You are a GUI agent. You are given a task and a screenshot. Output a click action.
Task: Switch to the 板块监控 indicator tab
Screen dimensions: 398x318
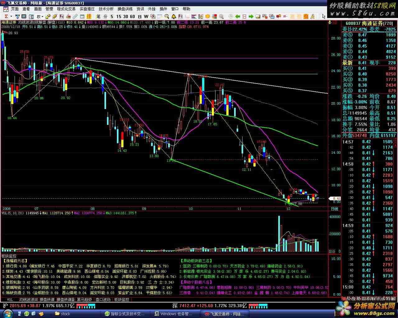click(122, 300)
